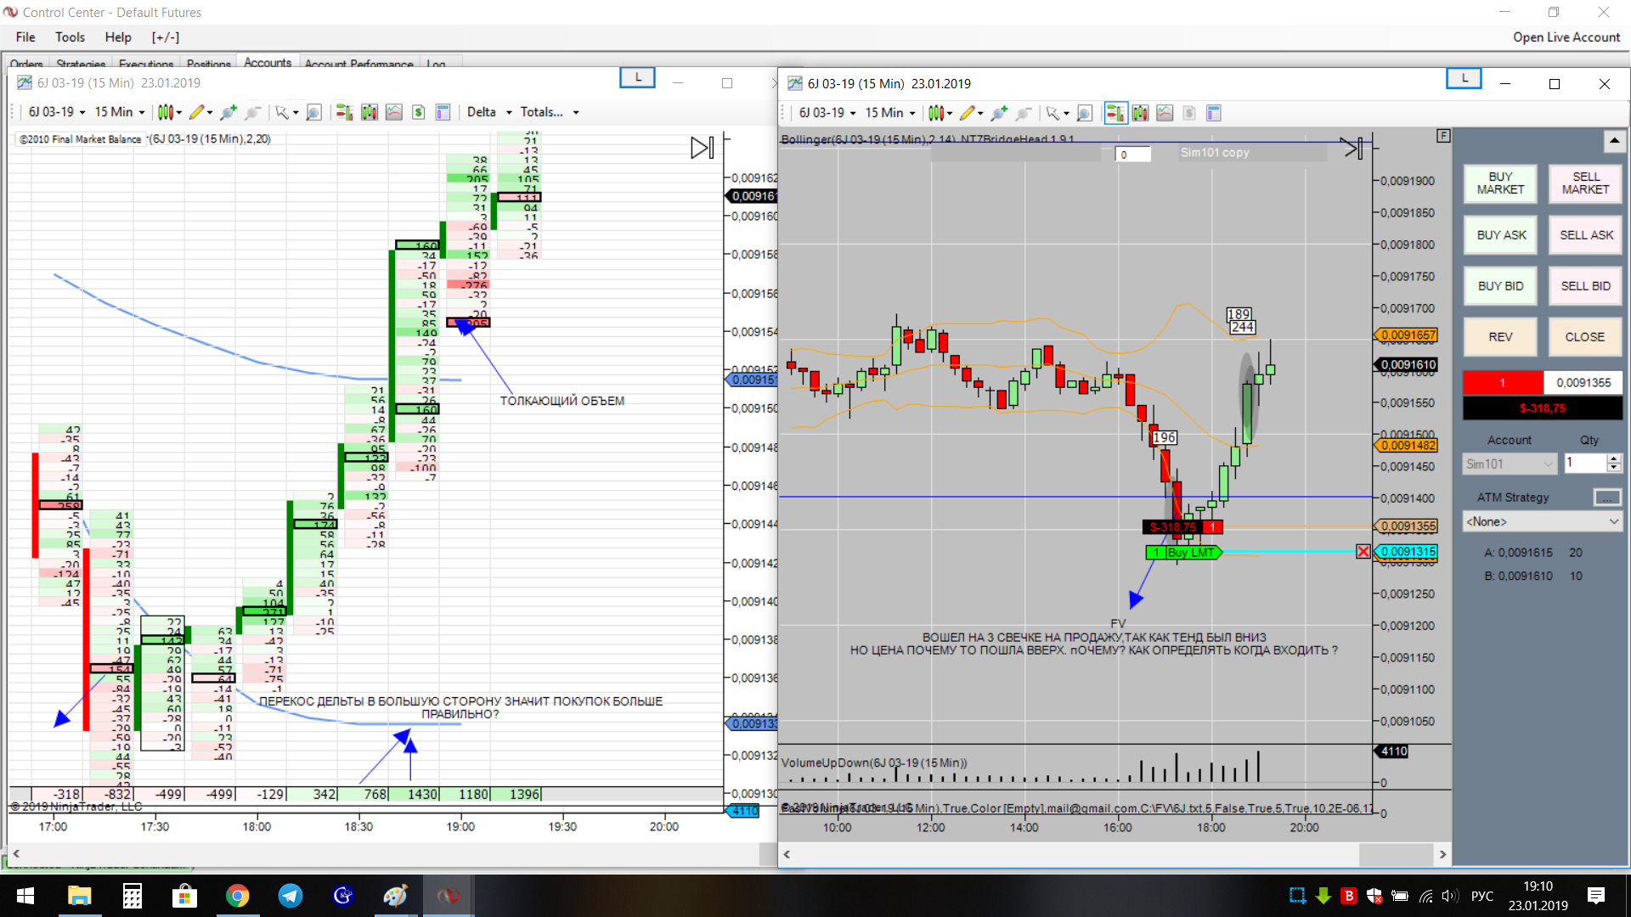Image resolution: width=1631 pixels, height=917 pixels.
Task: Open Chart Trader icon in right chart toolbar
Action: click(x=1115, y=113)
